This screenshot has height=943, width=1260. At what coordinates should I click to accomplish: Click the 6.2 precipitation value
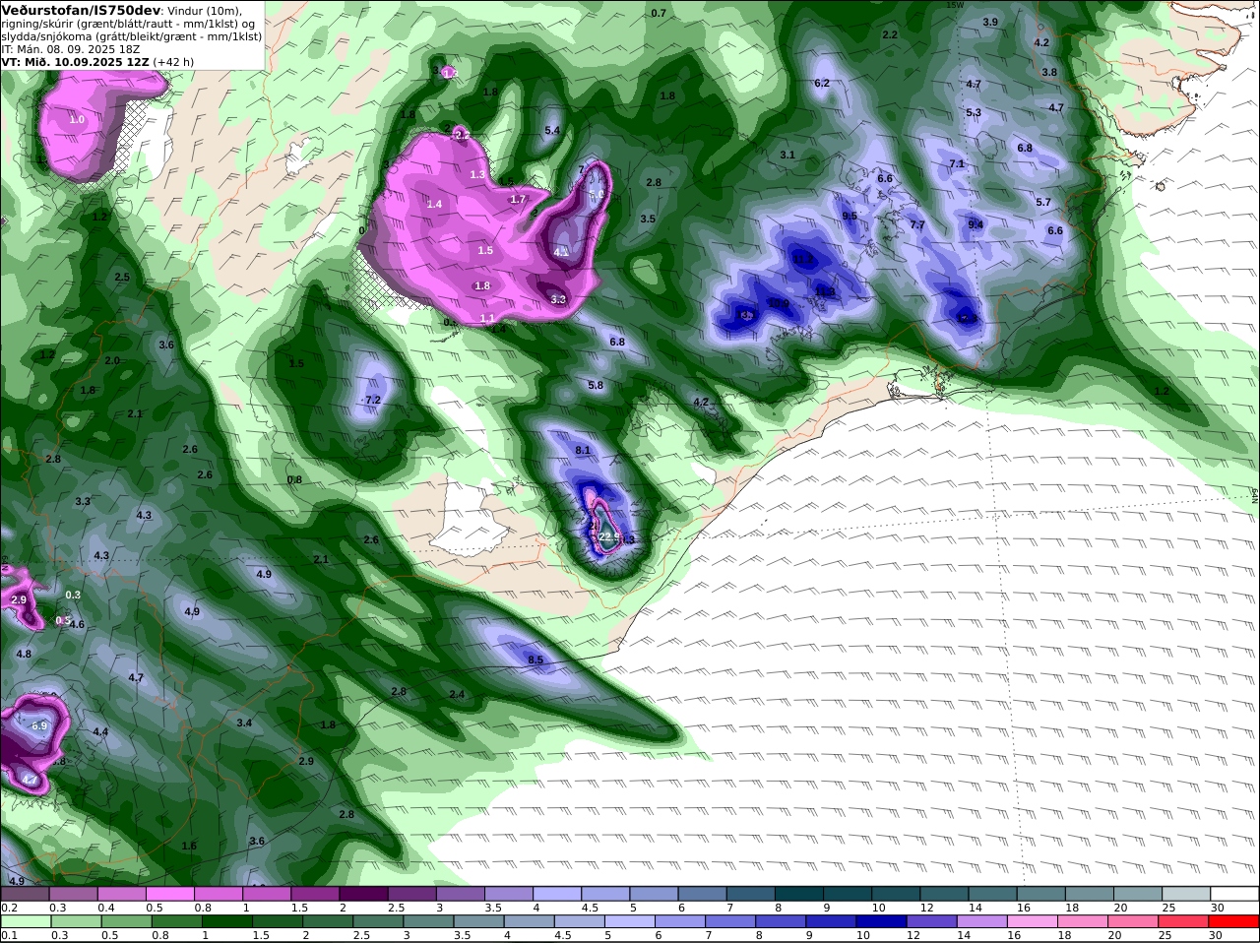pyautogui.click(x=822, y=83)
